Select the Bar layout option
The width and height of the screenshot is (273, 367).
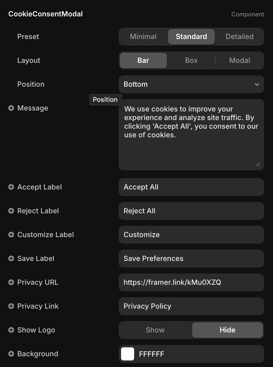pyautogui.click(x=143, y=60)
